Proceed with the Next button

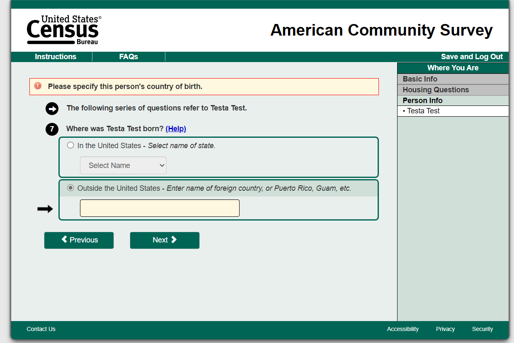[x=165, y=240]
